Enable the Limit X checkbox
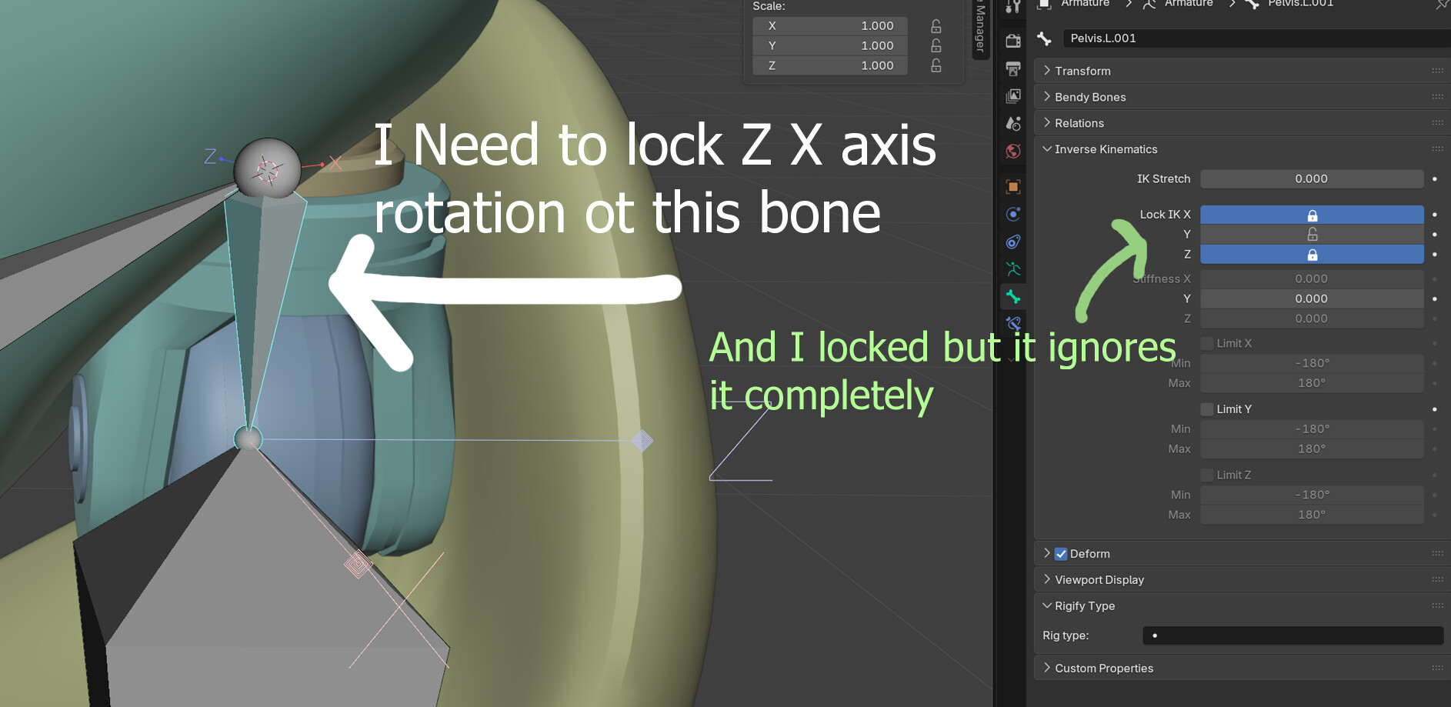The width and height of the screenshot is (1451, 707). (x=1207, y=343)
